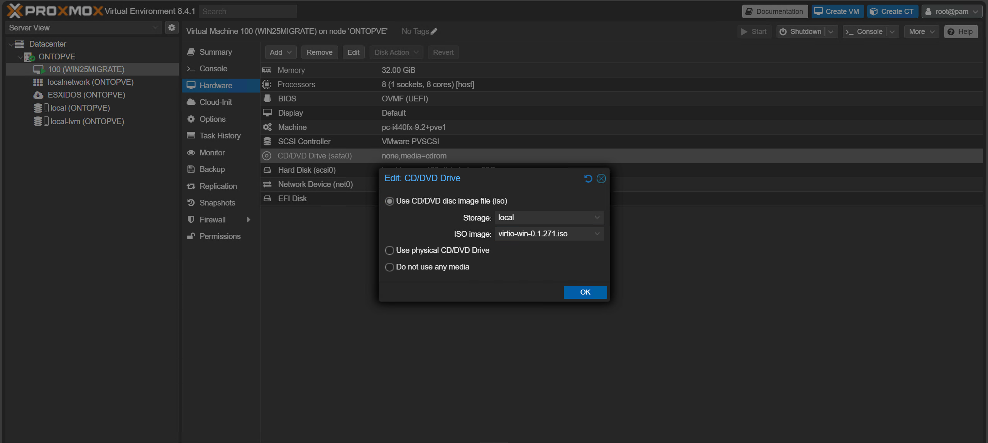Open the Options tab
The width and height of the screenshot is (988, 443).
pyautogui.click(x=221, y=119)
